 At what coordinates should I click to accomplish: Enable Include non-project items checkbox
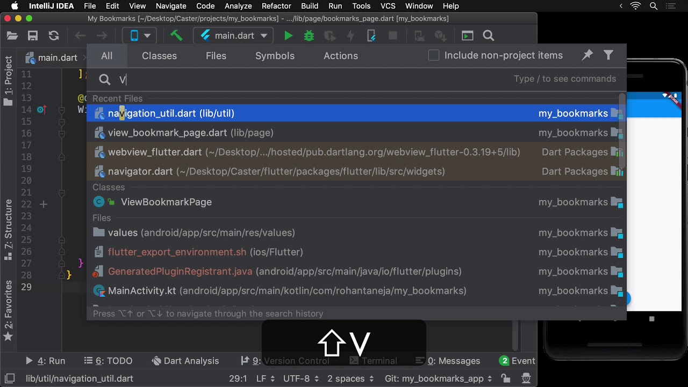(434, 55)
